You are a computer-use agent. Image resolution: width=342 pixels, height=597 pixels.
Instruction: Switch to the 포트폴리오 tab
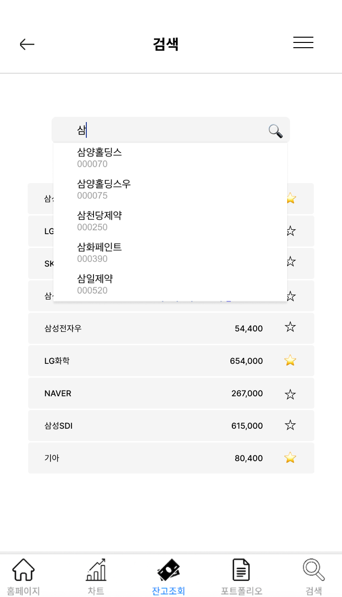(x=241, y=575)
